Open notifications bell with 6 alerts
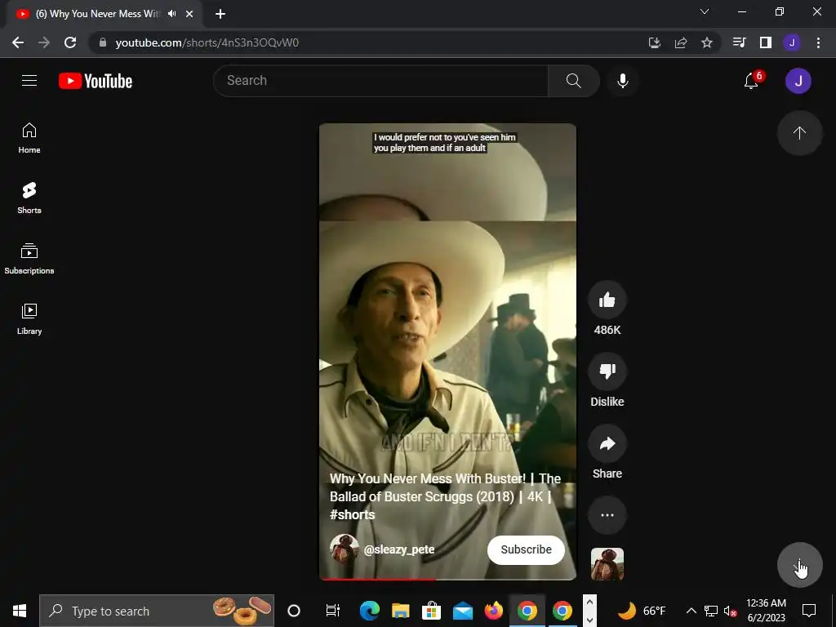The image size is (836, 627). [x=752, y=81]
